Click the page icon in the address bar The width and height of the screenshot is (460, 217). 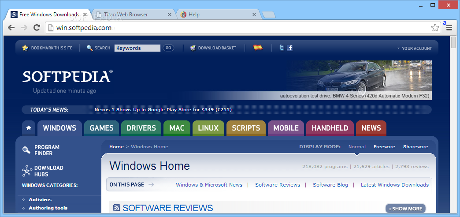(51, 28)
